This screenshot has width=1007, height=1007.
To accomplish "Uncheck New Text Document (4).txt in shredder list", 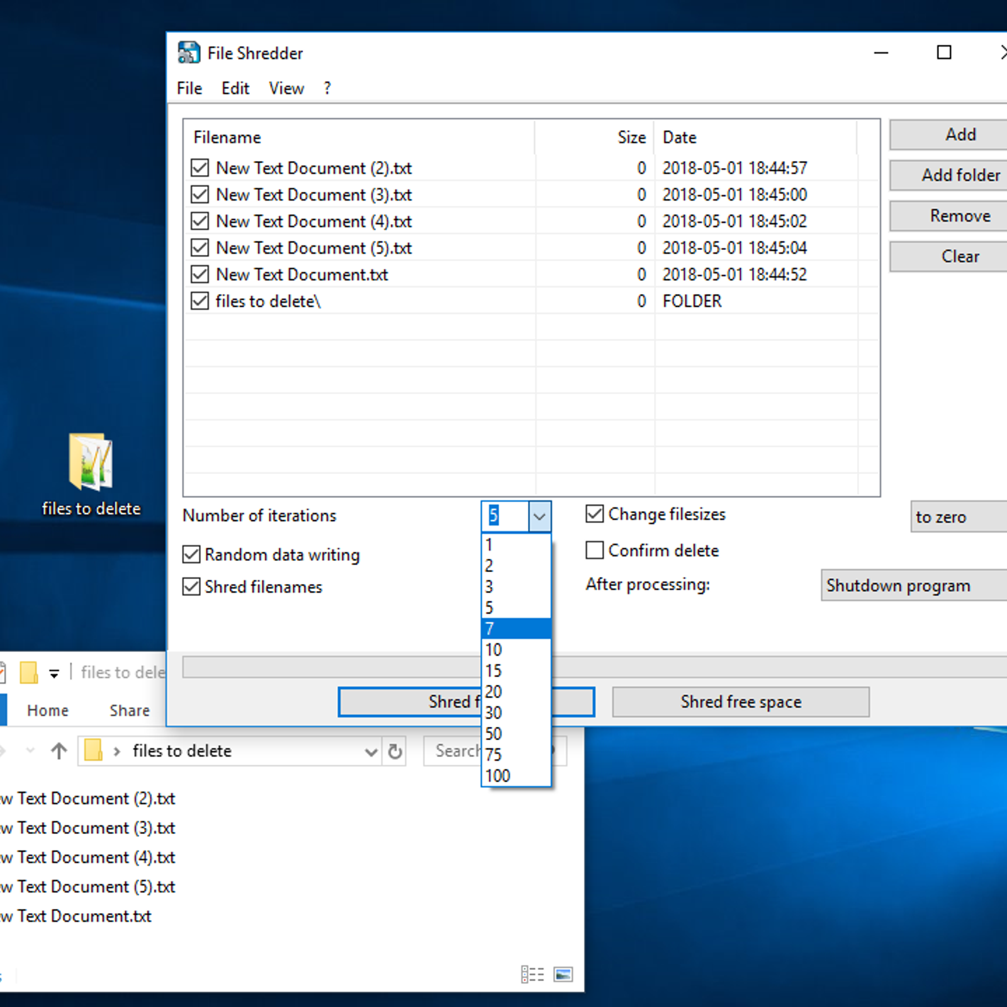I will [x=200, y=221].
